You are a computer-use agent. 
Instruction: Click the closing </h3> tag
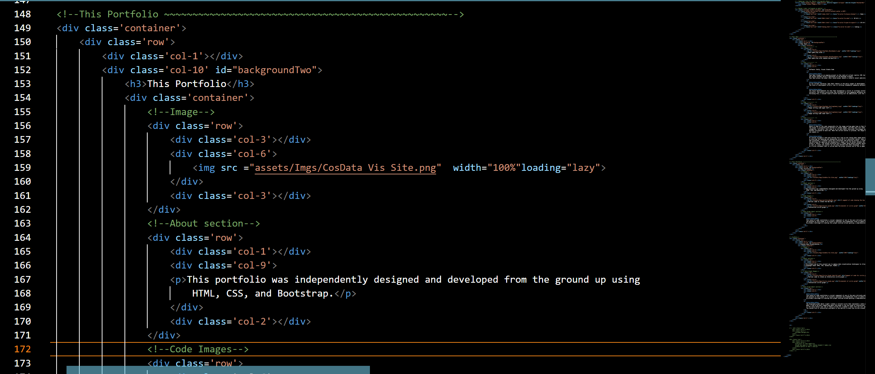(241, 84)
